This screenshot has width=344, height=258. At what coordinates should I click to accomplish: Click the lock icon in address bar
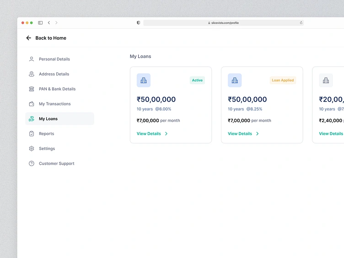(209, 23)
